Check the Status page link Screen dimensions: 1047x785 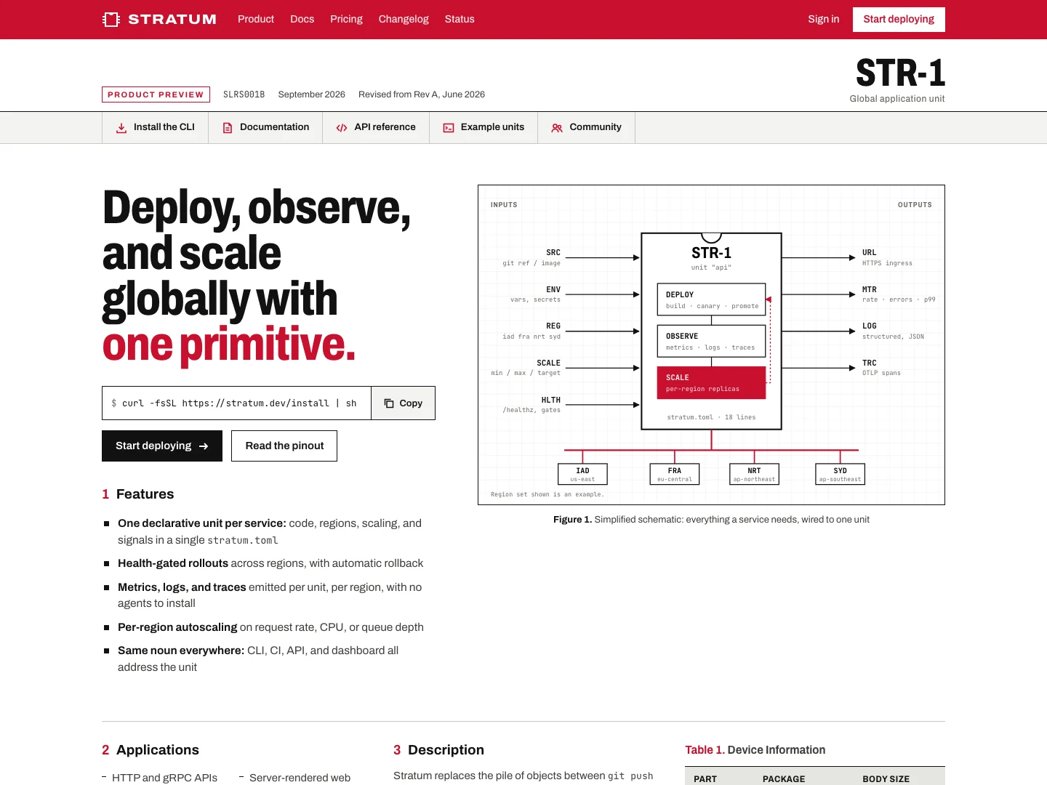[460, 19]
